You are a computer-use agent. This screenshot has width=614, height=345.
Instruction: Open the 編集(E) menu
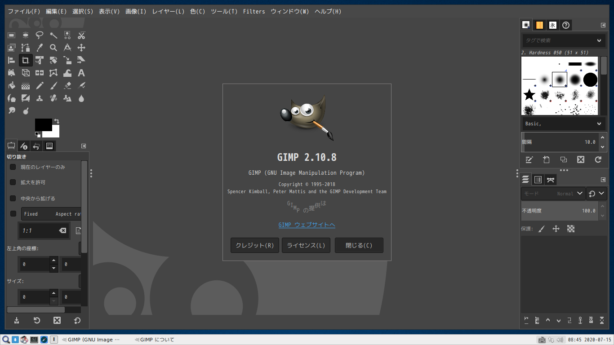[56, 11]
